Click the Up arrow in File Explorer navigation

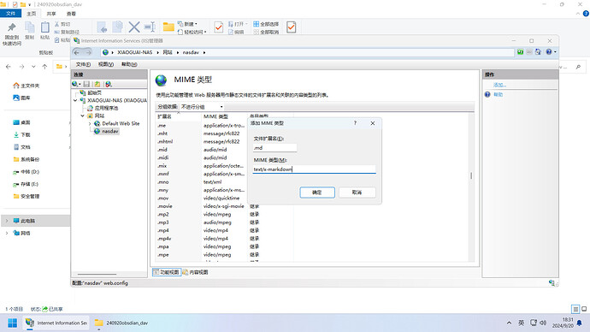pos(44,67)
